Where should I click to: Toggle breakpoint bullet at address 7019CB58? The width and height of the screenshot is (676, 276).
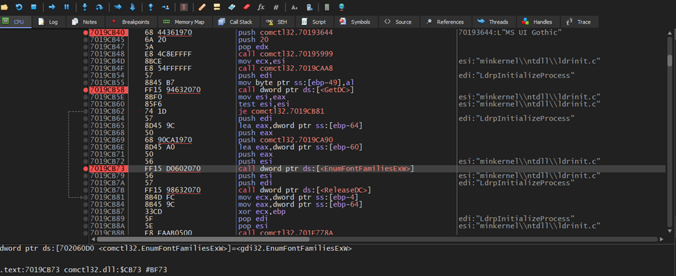[86, 89]
